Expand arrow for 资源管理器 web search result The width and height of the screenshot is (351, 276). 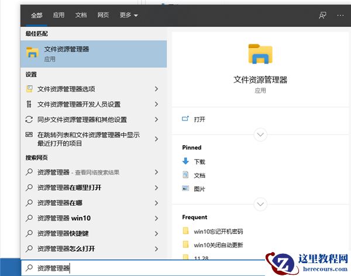tap(156, 172)
